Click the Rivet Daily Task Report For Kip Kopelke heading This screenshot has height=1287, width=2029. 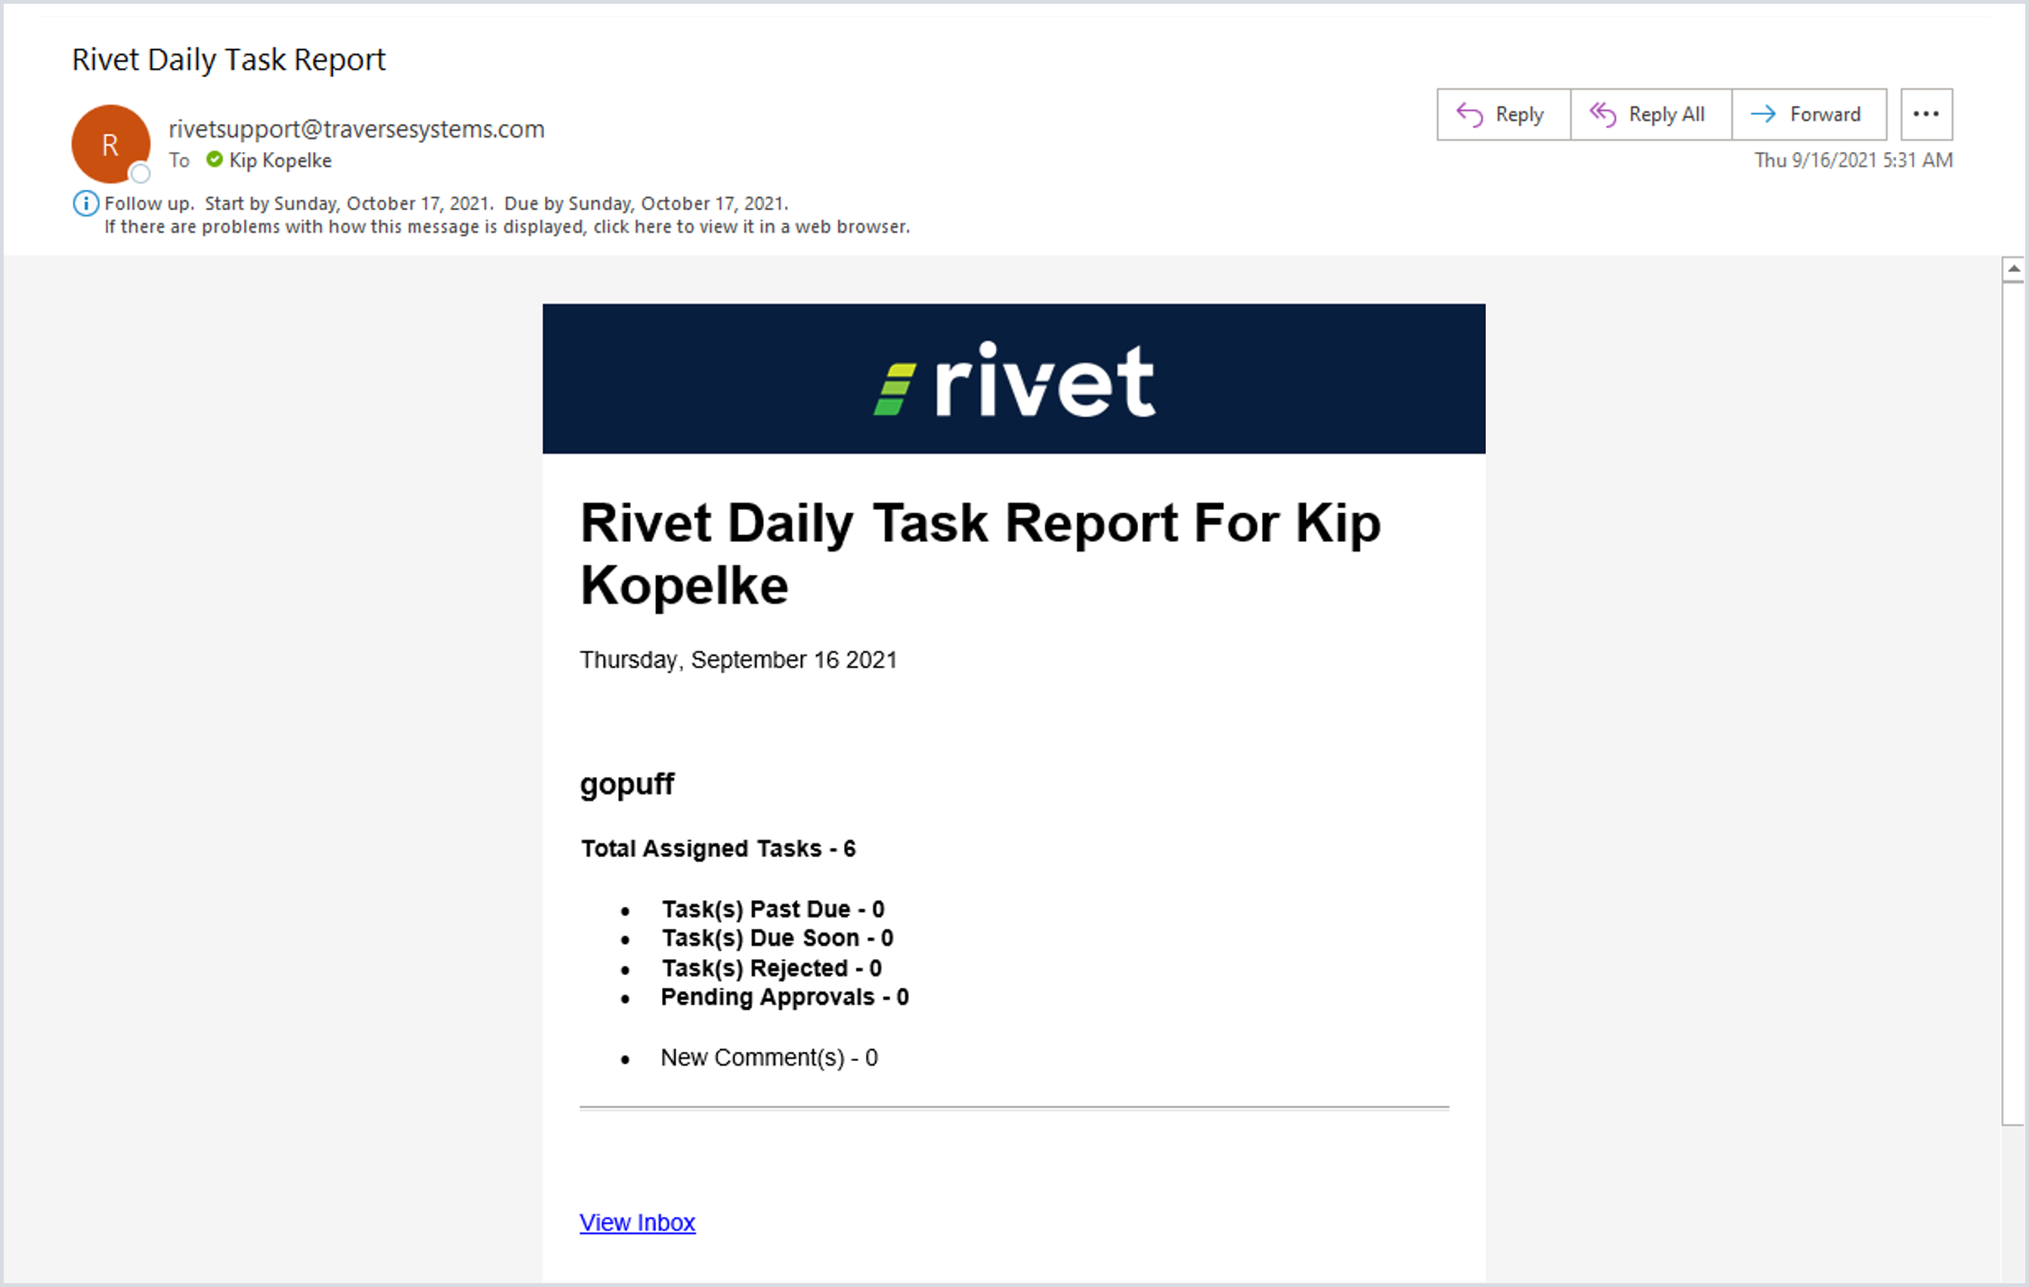pyautogui.click(x=981, y=554)
